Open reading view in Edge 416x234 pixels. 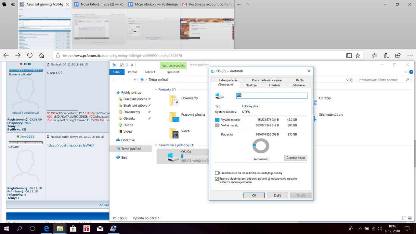[349, 55]
